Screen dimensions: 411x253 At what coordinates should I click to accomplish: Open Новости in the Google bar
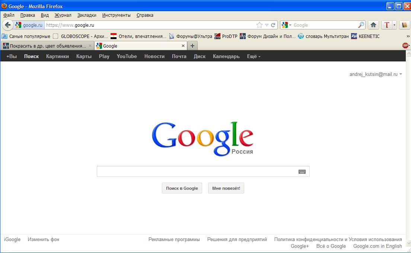point(154,56)
